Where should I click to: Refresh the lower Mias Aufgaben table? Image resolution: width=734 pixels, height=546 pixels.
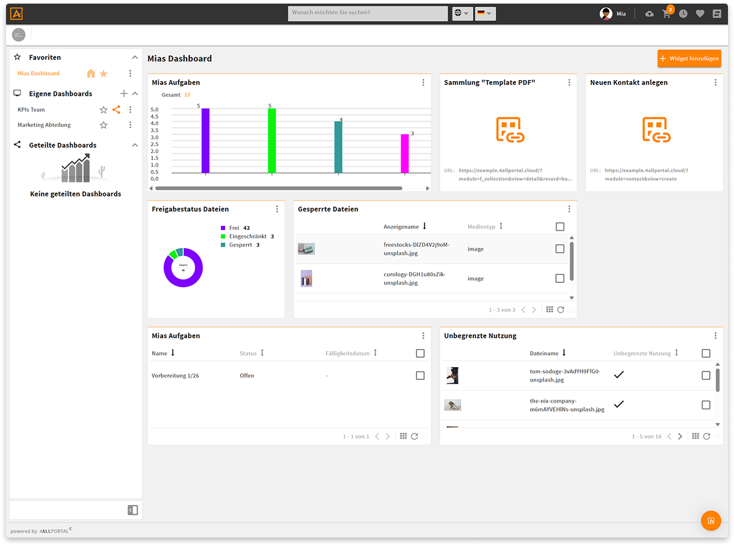click(415, 436)
